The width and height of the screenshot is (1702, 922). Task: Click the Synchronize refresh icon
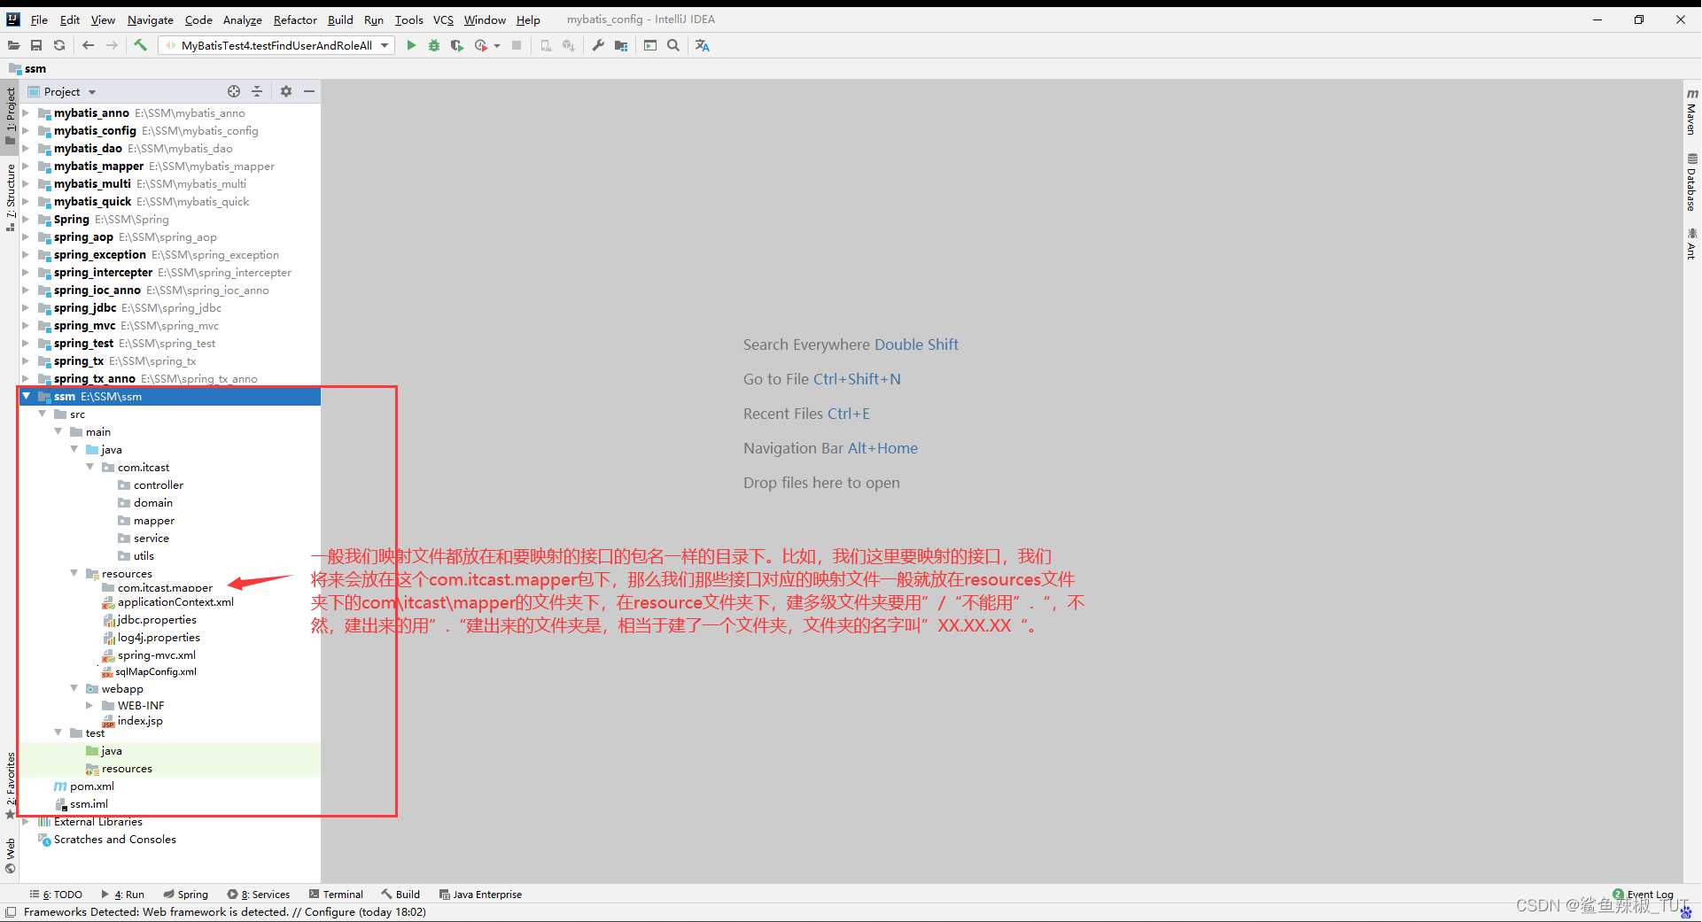pos(59,45)
